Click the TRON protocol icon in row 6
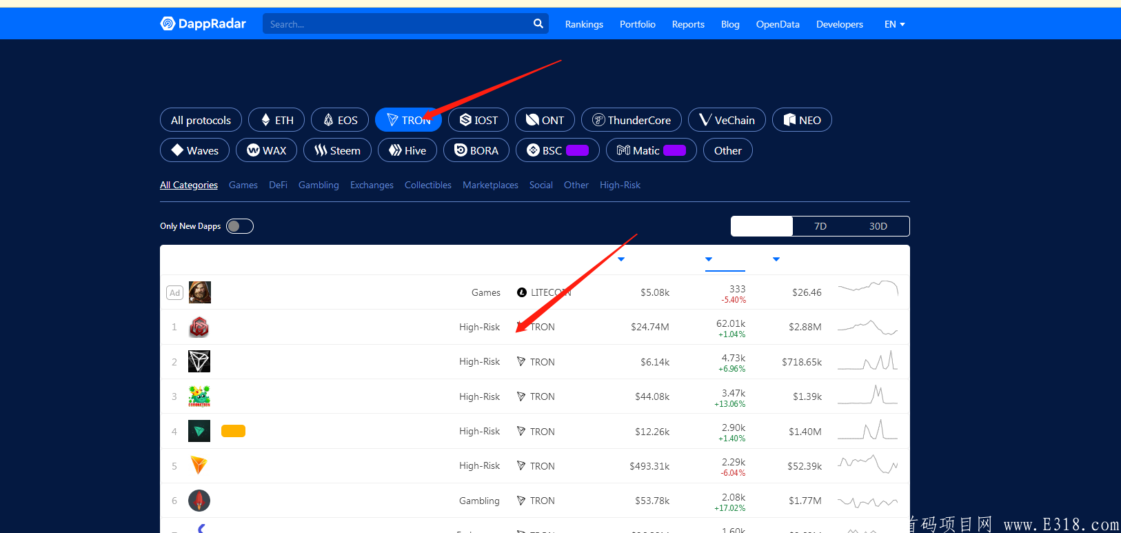The height and width of the screenshot is (533, 1121). [521, 501]
